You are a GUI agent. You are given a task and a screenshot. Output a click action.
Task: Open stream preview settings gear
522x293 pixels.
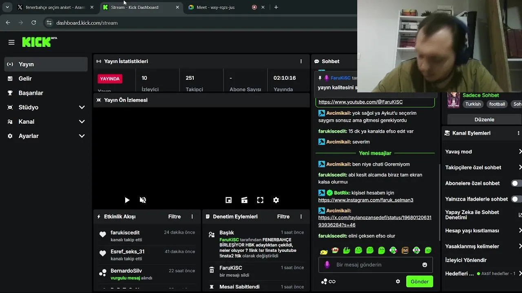276,200
